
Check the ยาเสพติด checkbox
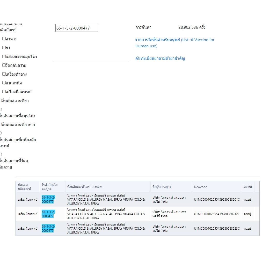(4, 83)
